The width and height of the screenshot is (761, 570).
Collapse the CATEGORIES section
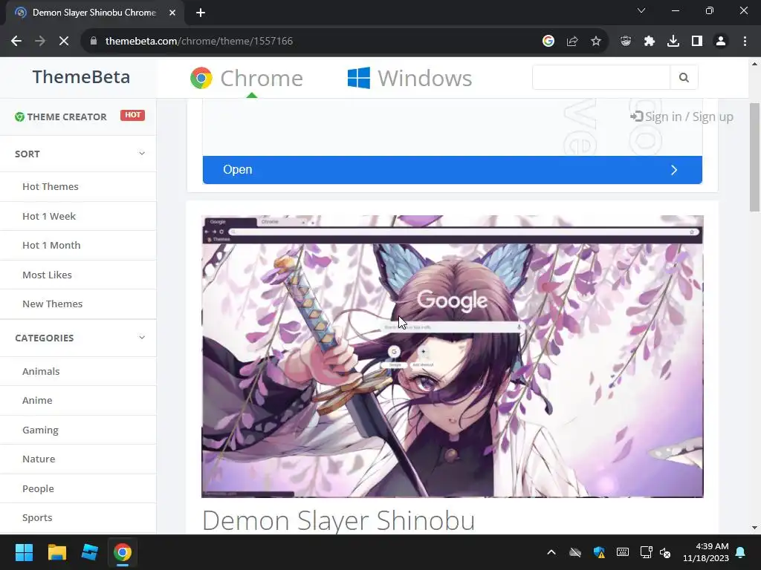[78, 338]
